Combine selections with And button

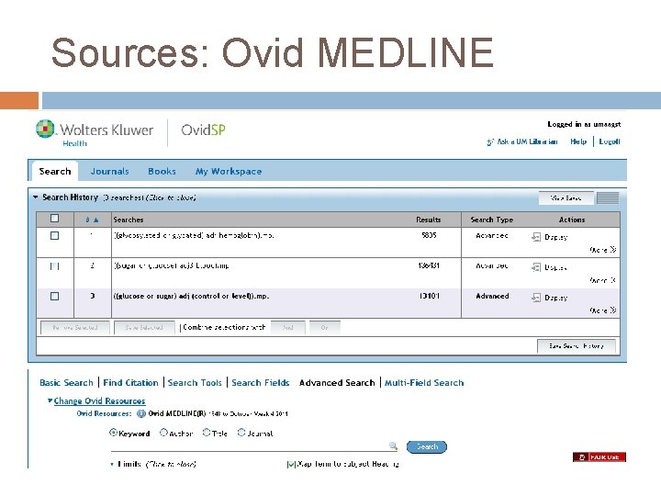pyautogui.click(x=288, y=327)
